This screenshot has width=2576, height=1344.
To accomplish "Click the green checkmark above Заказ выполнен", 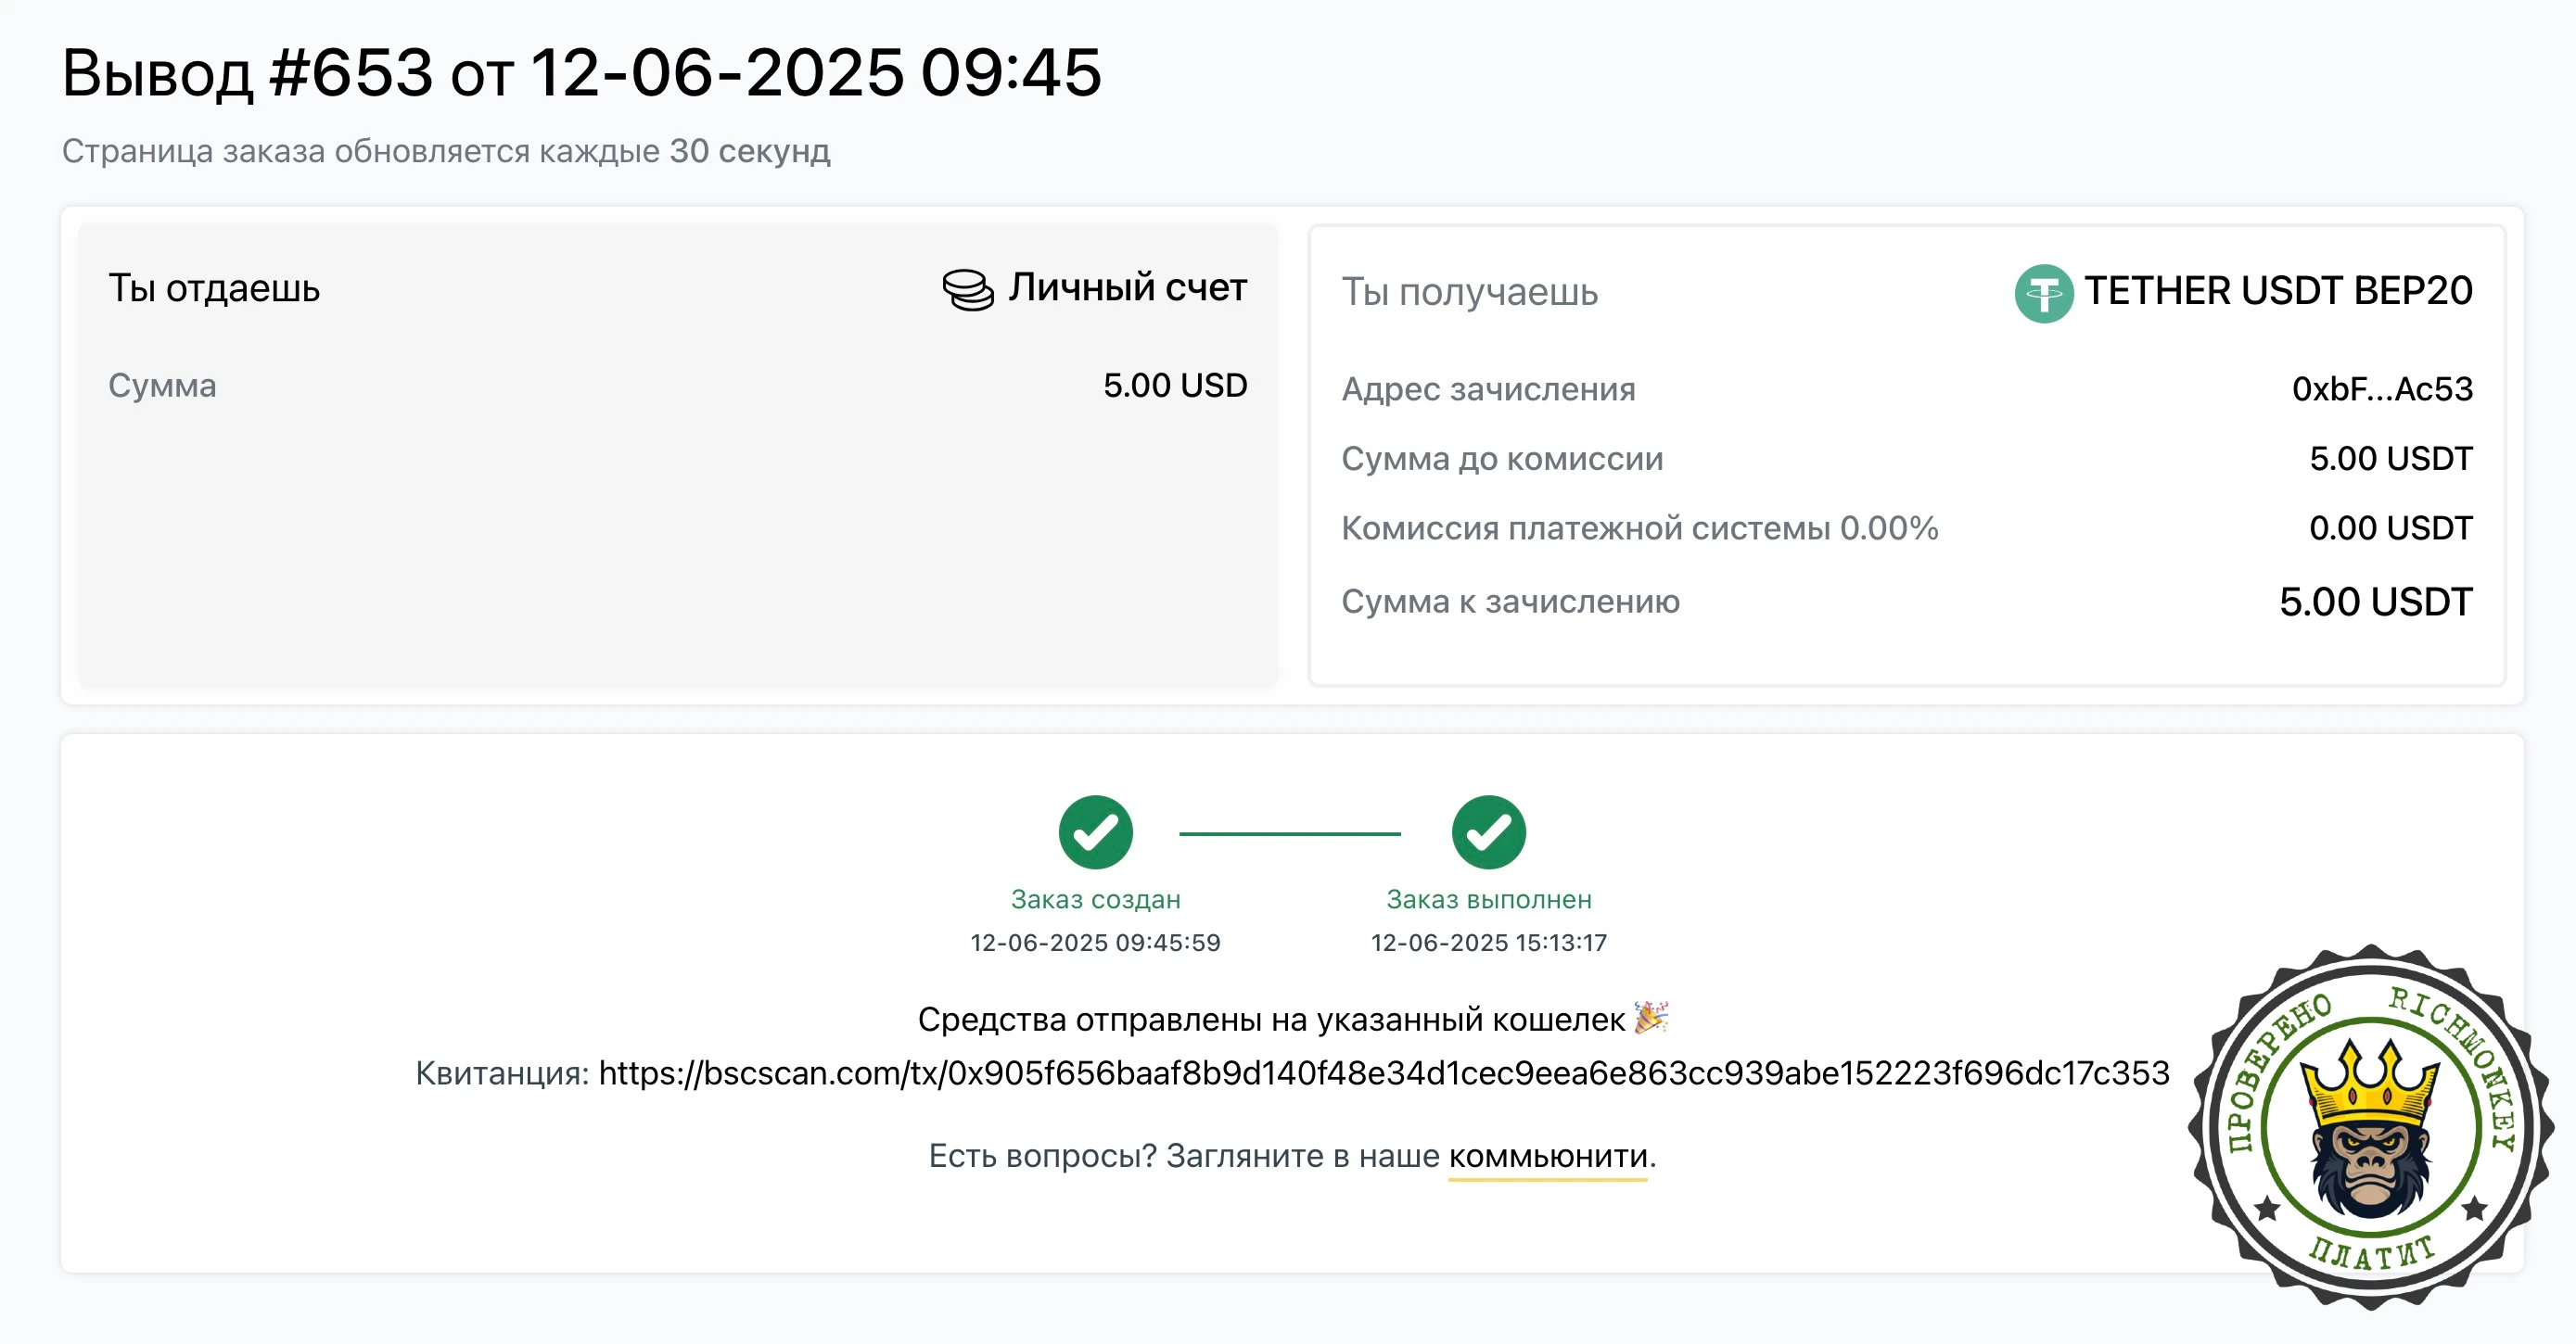I will click(x=1488, y=831).
